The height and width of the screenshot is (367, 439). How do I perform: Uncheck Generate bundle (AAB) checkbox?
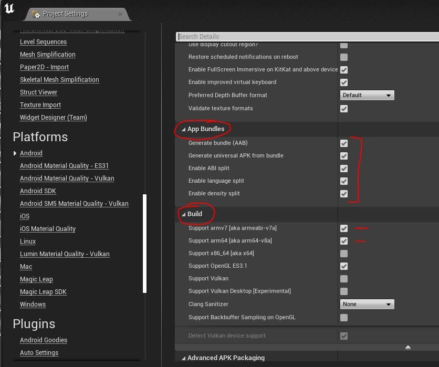tap(344, 143)
